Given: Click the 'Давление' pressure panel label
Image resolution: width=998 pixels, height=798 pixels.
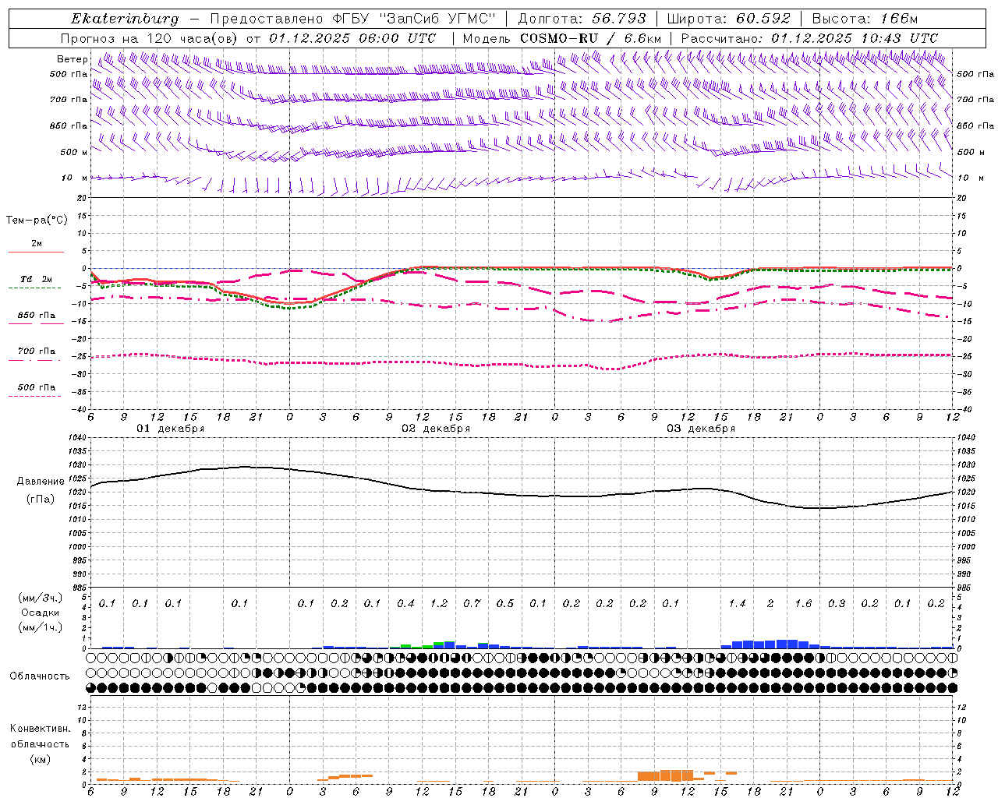Looking at the screenshot, I should tap(41, 482).
